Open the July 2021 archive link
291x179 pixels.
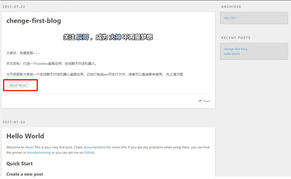pyautogui.click(x=230, y=18)
